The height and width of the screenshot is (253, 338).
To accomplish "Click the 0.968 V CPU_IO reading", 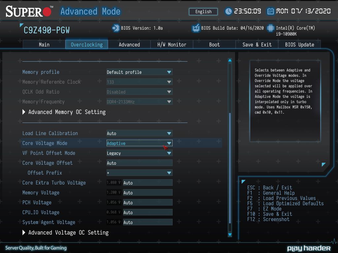I will [x=114, y=212].
